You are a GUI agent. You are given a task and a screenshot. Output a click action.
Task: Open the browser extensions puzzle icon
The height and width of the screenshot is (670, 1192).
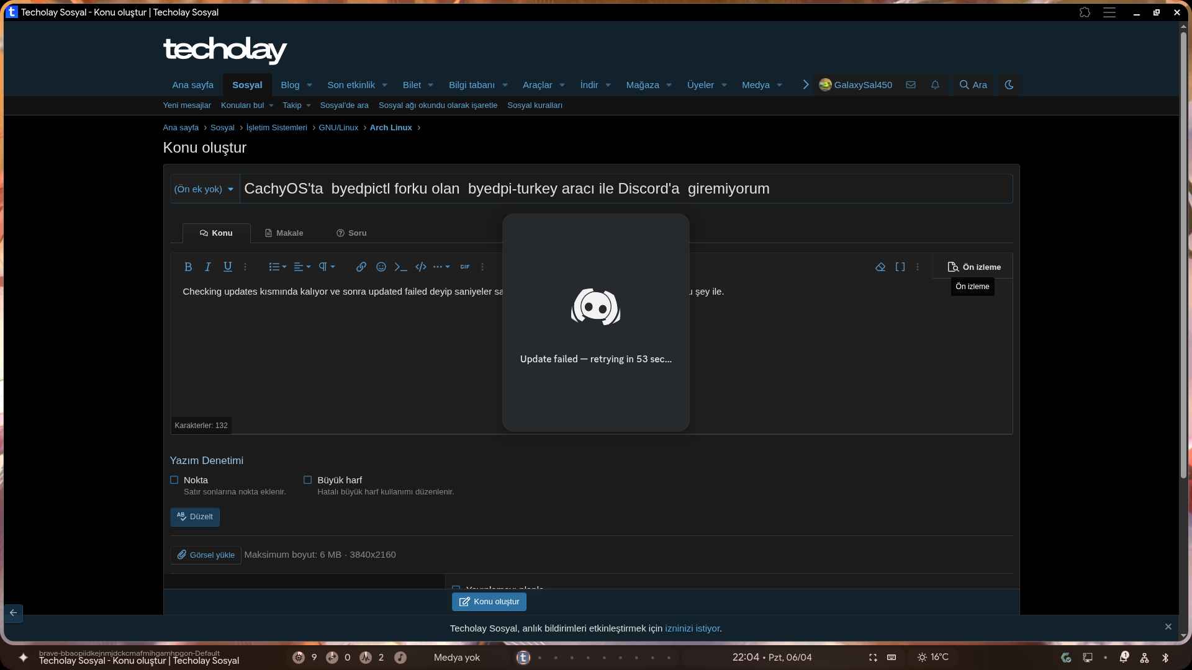(1085, 12)
